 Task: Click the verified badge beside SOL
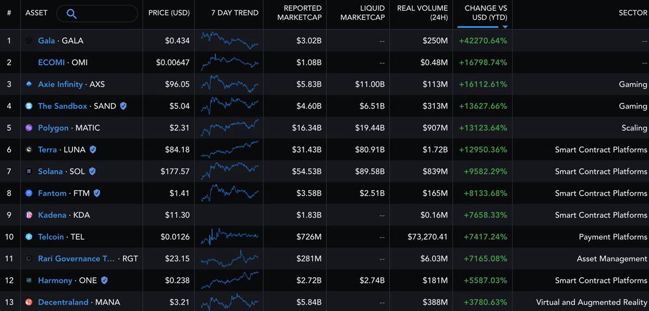tap(92, 171)
